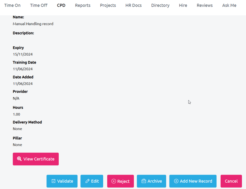
Task: Click the plus icon on Add New Record
Action: coord(176,181)
